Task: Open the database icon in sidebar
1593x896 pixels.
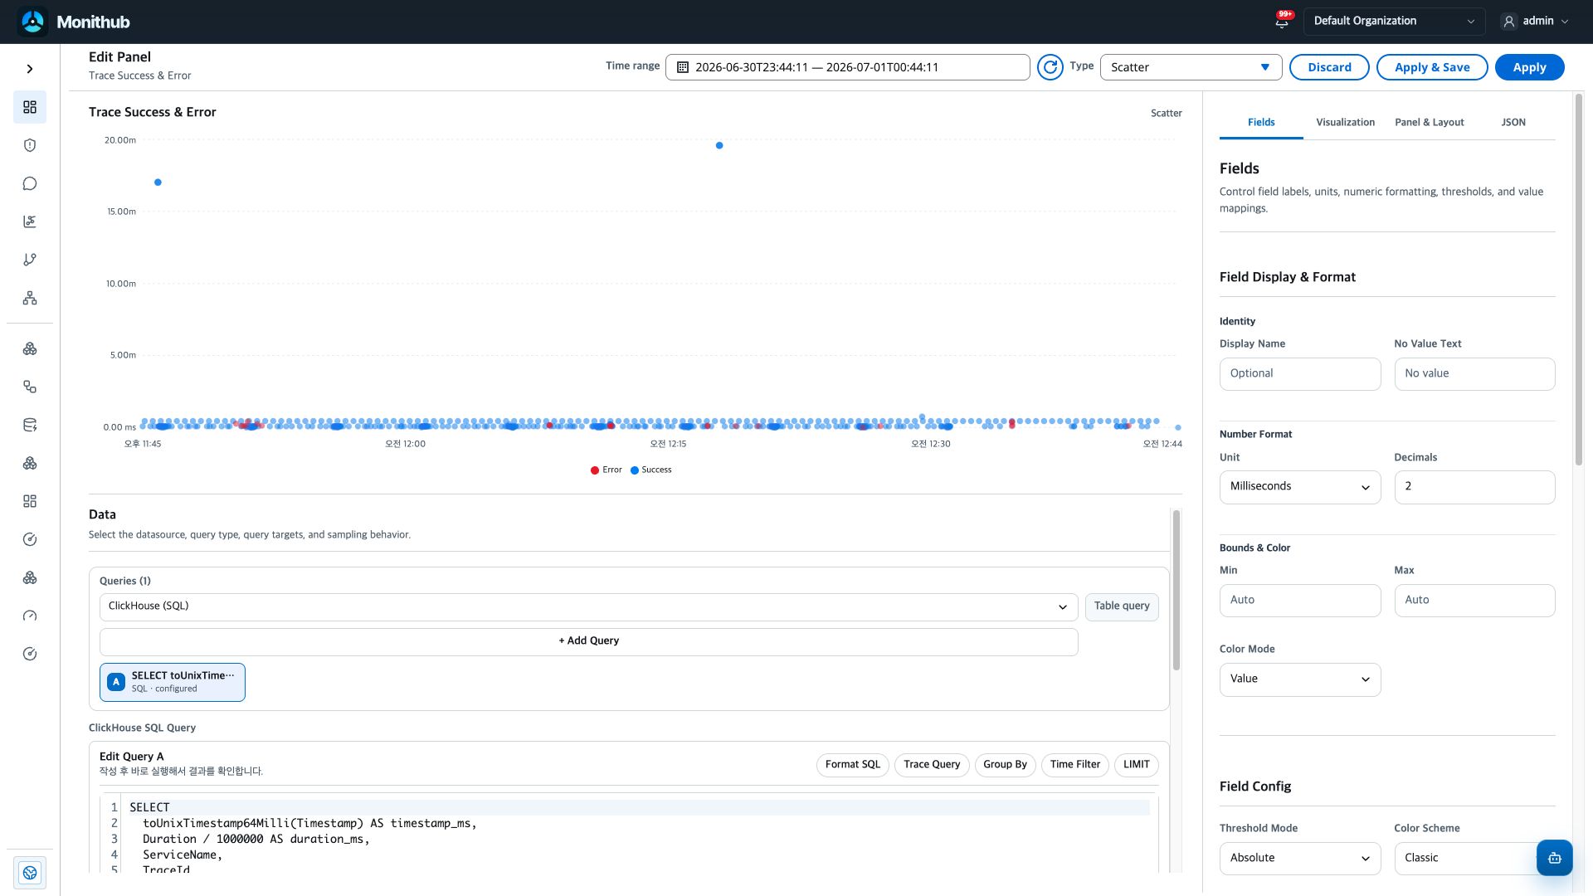Action: tap(30, 425)
